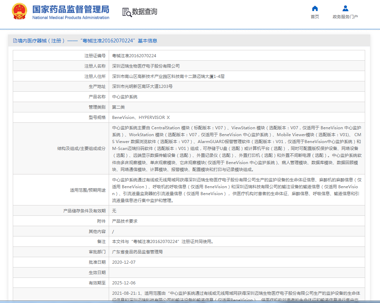
Task: Click National Medical Products Administration text
Action: tap(71, 18)
